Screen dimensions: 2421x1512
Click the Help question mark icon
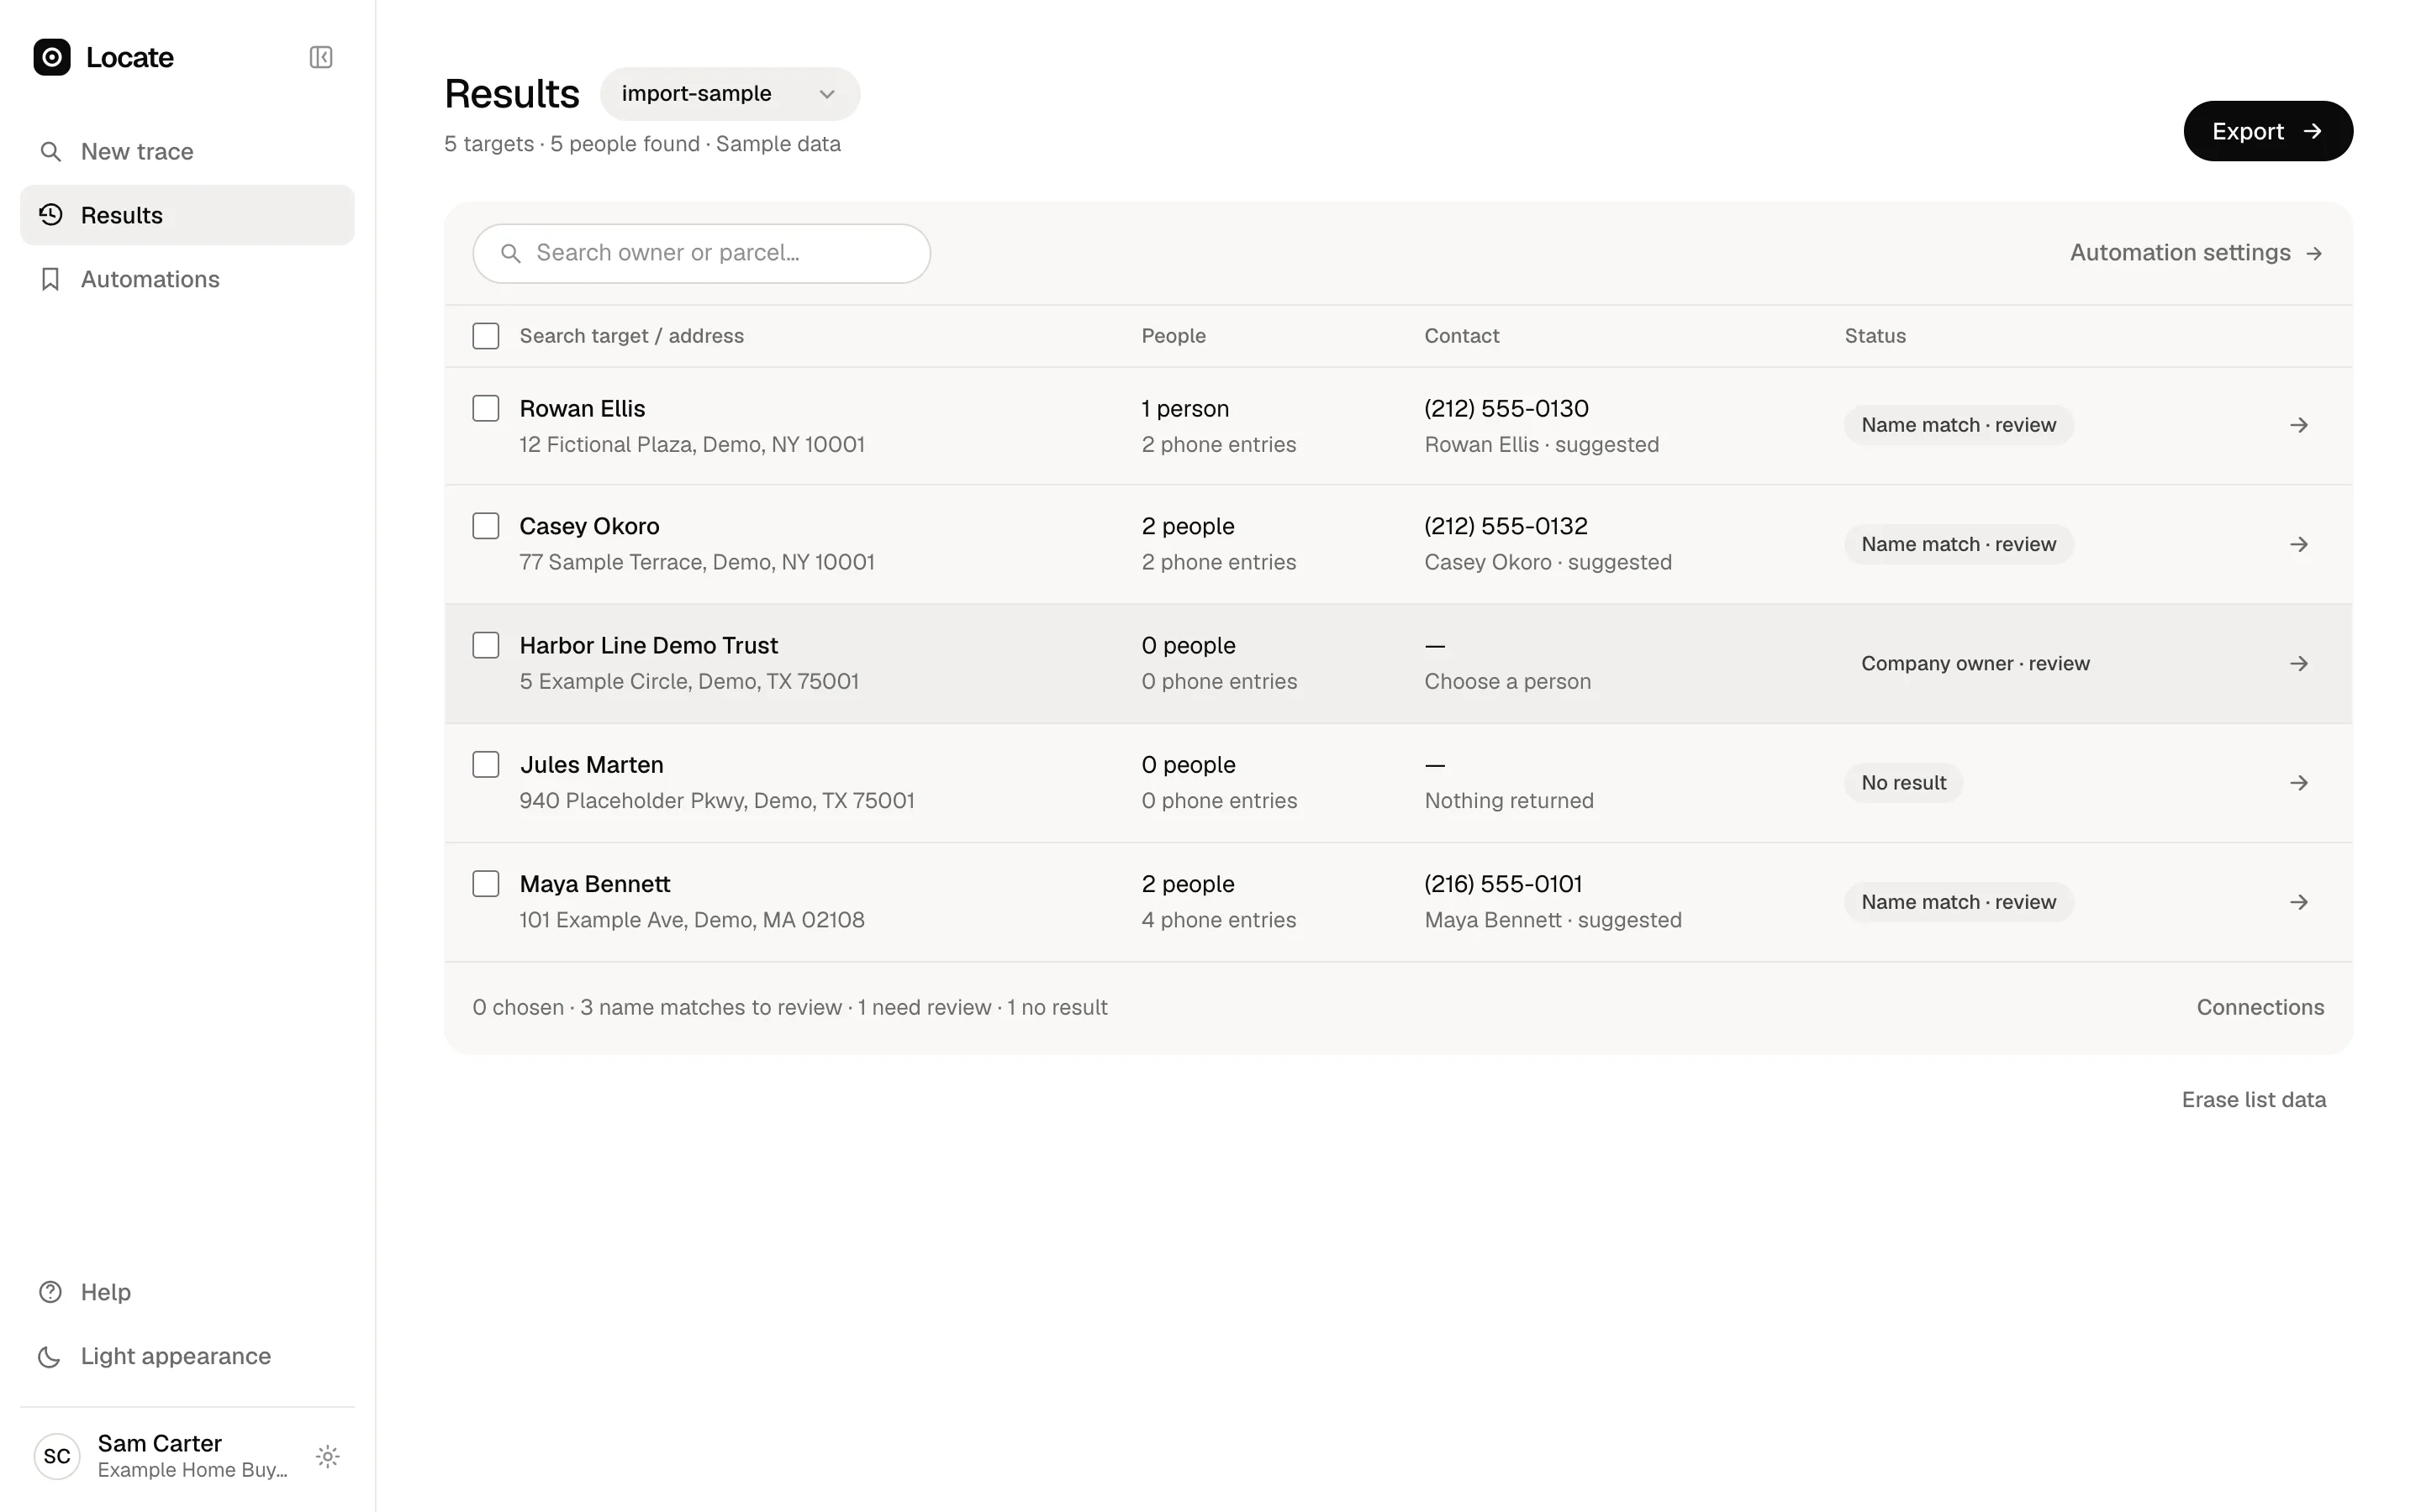click(50, 1292)
